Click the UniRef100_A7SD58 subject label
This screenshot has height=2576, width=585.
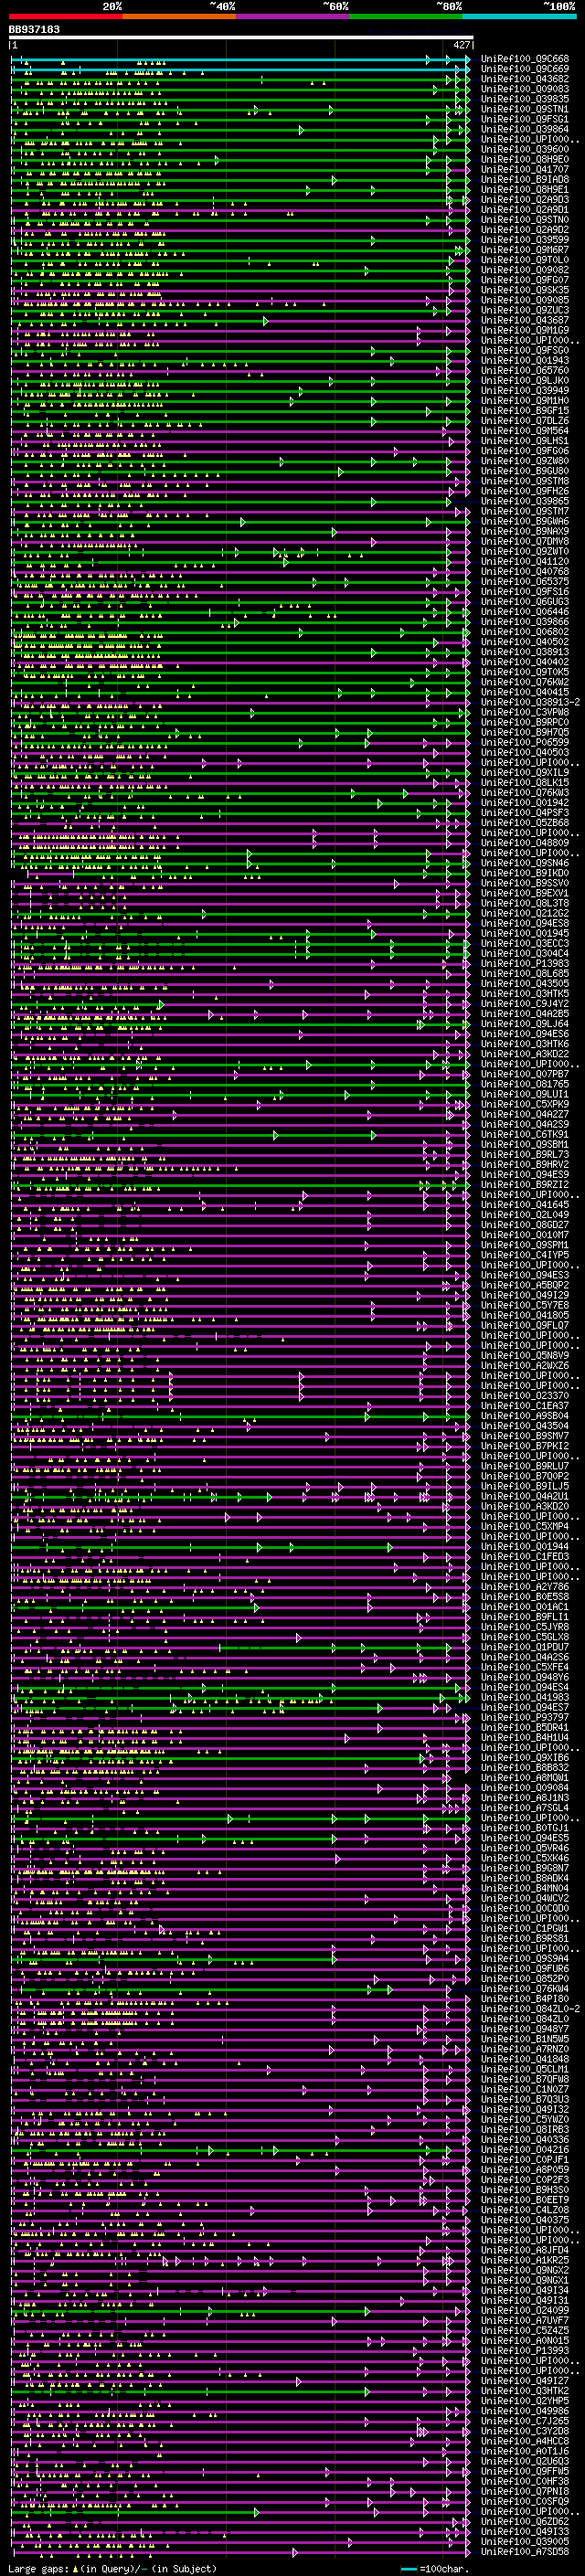pos(525,2551)
